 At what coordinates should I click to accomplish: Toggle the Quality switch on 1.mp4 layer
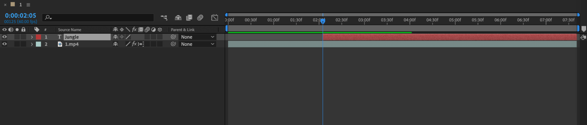click(x=128, y=44)
